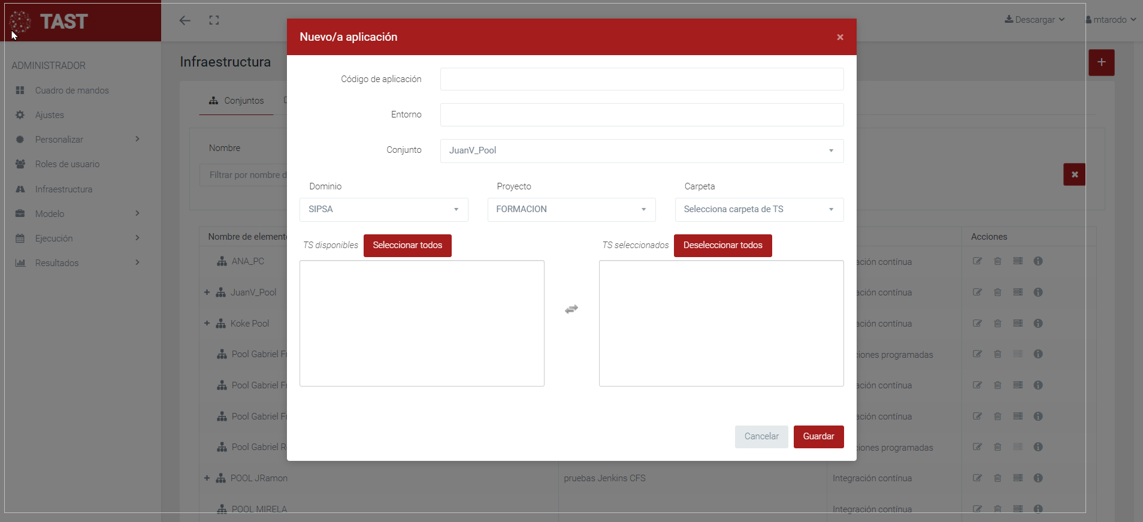Click the Código de aplicación input field
This screenshot has width=1143, height=522.
(642, 79)
